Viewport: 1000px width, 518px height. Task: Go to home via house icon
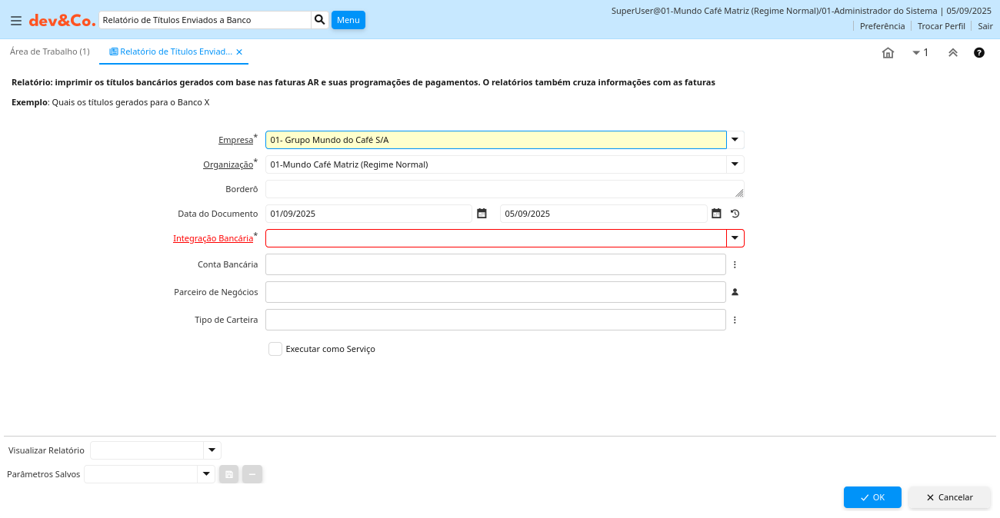pyautogui.click(x=888, y=53)
